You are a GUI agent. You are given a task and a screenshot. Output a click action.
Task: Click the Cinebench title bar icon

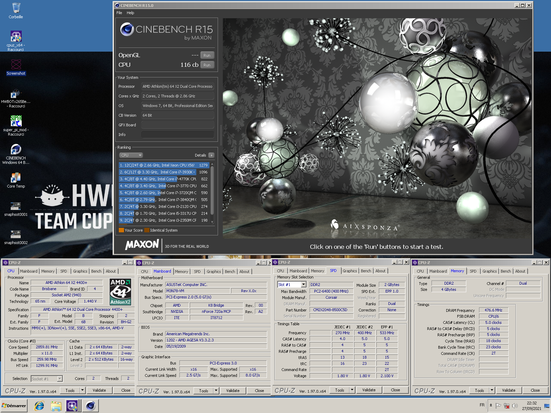click(x=117, y=6)
